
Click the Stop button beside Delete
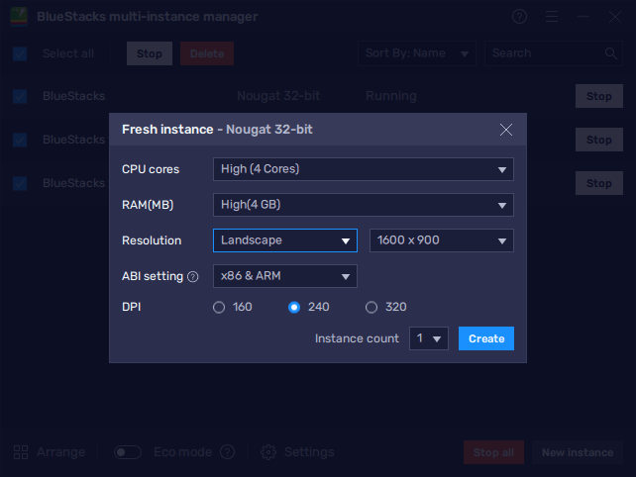pyautogui.click(x=150, y=53)
